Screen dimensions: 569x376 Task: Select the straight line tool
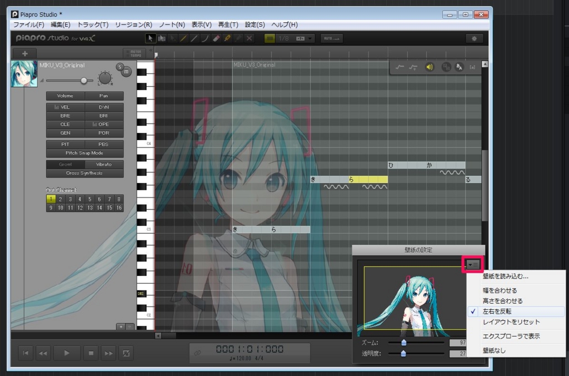coord(194,38)
